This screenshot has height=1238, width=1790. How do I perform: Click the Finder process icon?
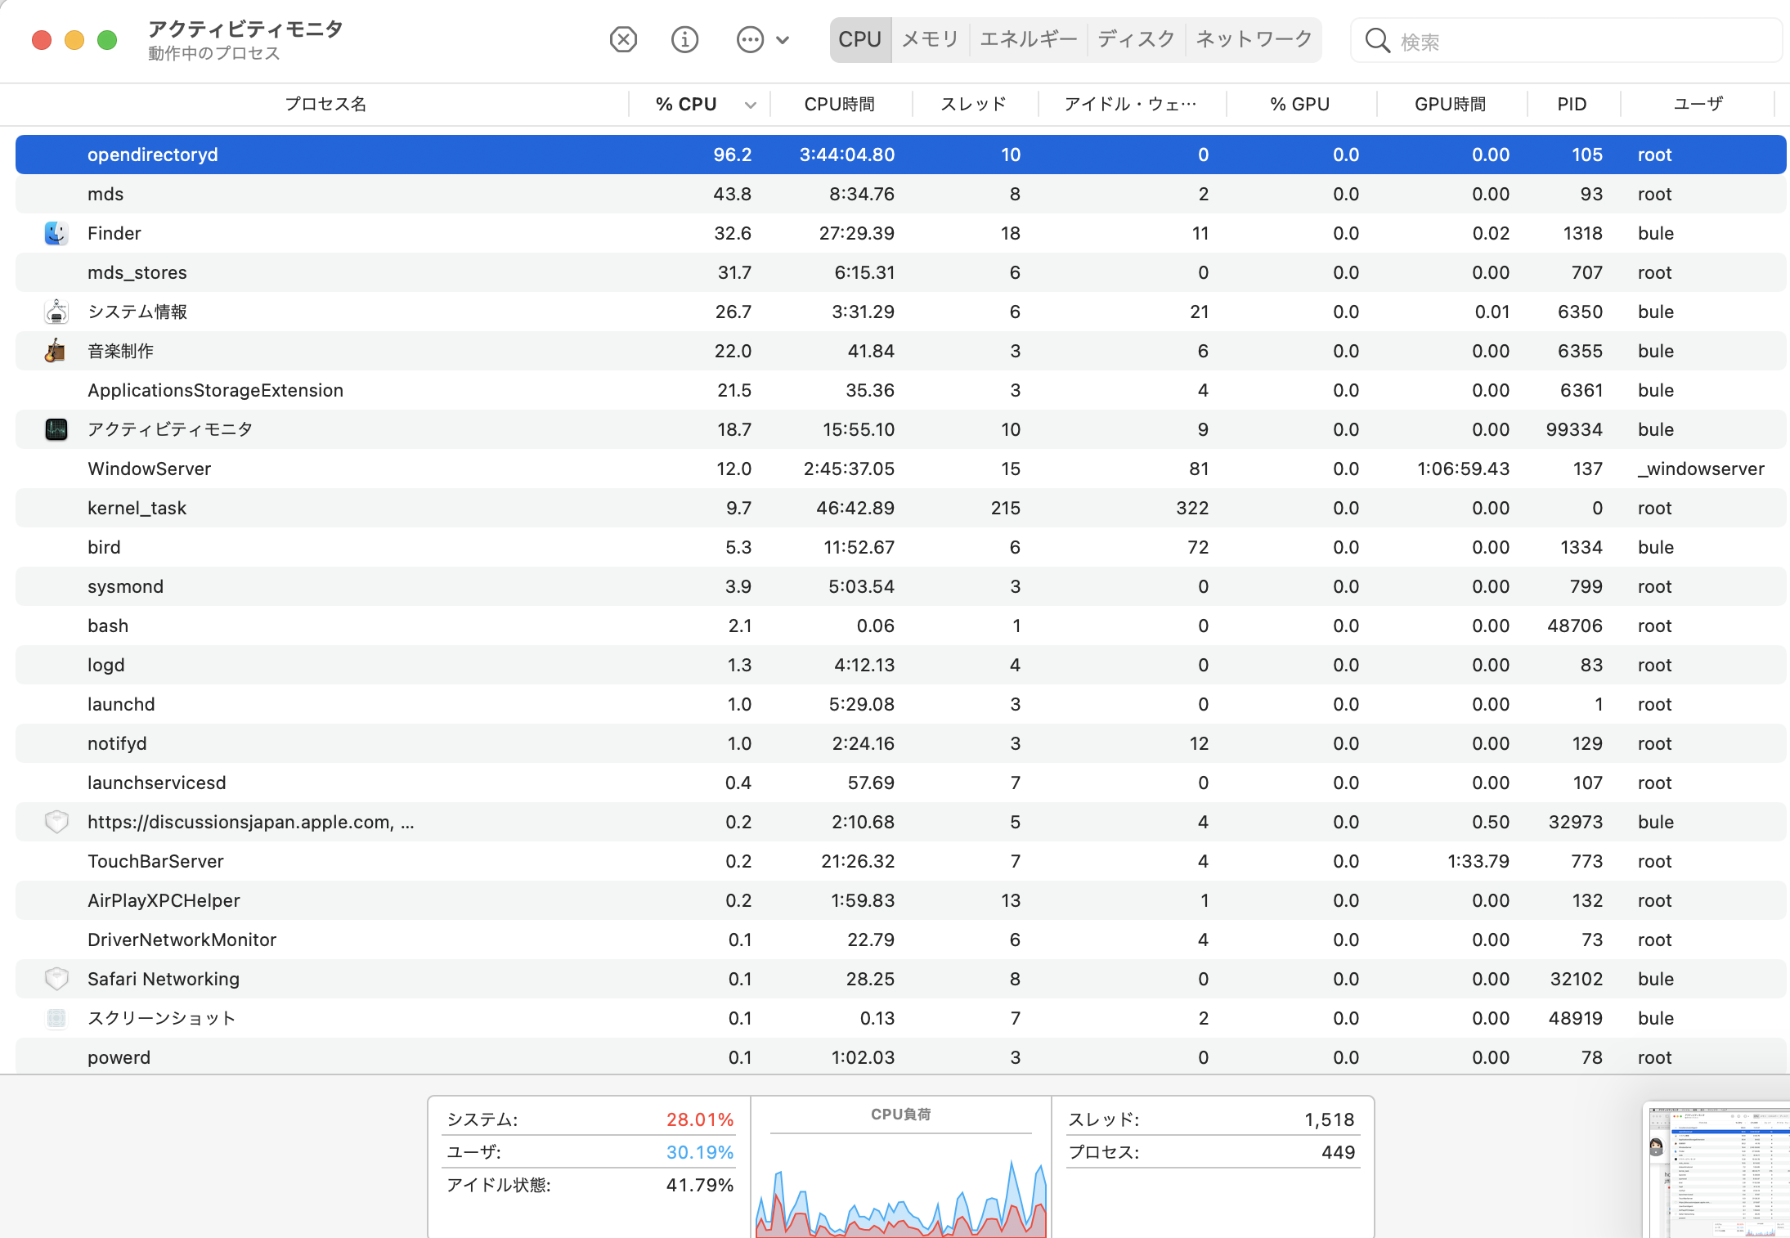tap(56, 233)
